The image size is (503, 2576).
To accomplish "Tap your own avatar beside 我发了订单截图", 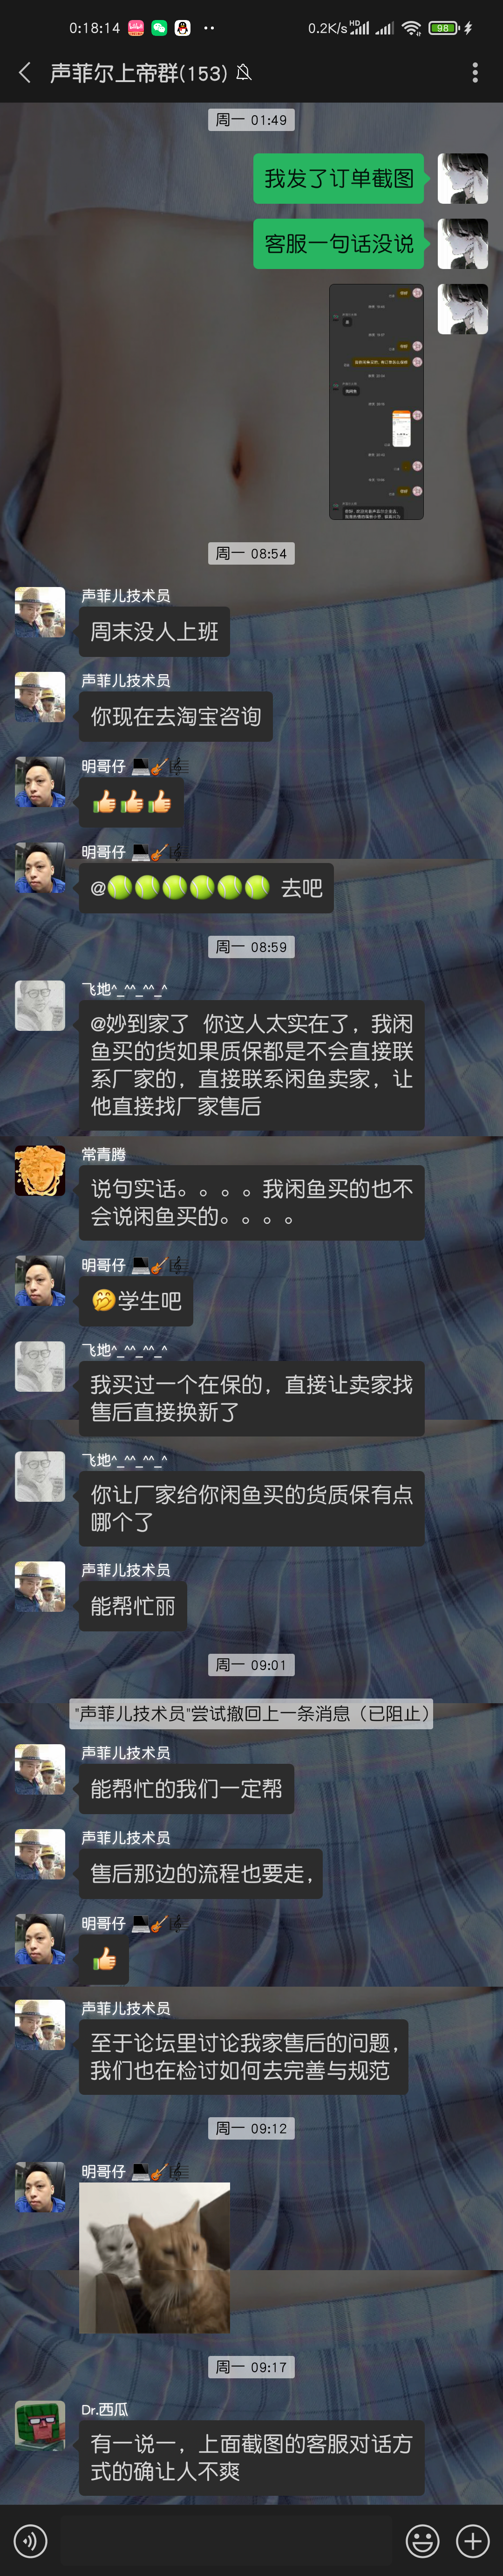I will click(x=462, y=179).
